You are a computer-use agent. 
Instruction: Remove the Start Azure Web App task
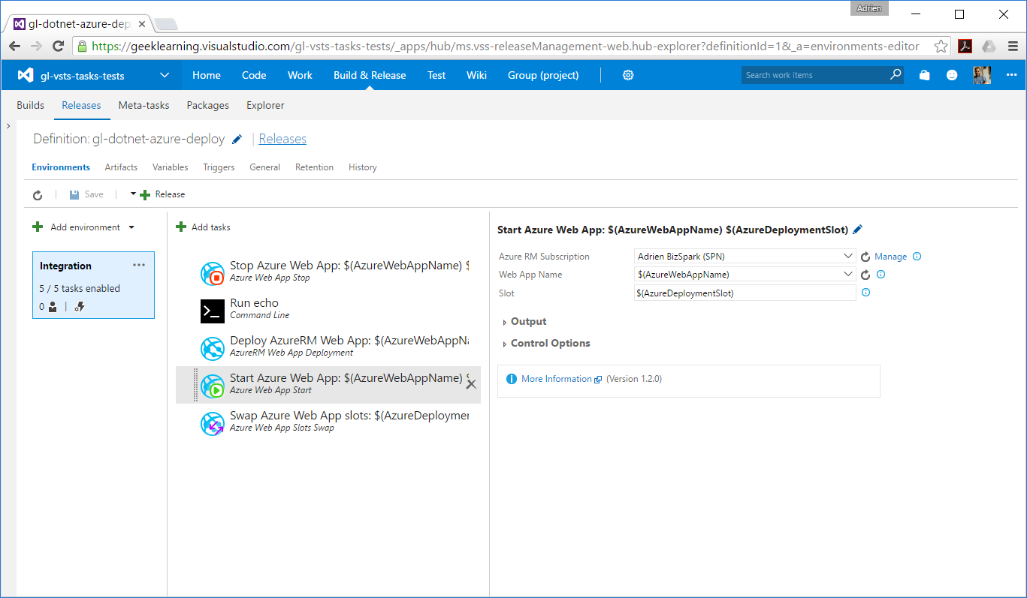point(471,384)
